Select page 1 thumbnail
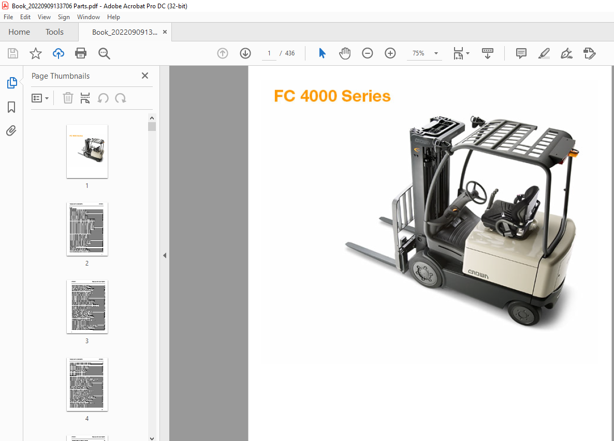The image size is (614, 441). (87, 152)
